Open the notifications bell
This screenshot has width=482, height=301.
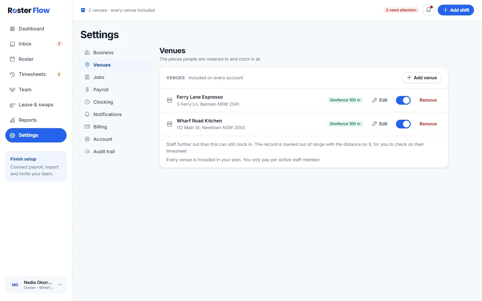(x=428, y=10)
